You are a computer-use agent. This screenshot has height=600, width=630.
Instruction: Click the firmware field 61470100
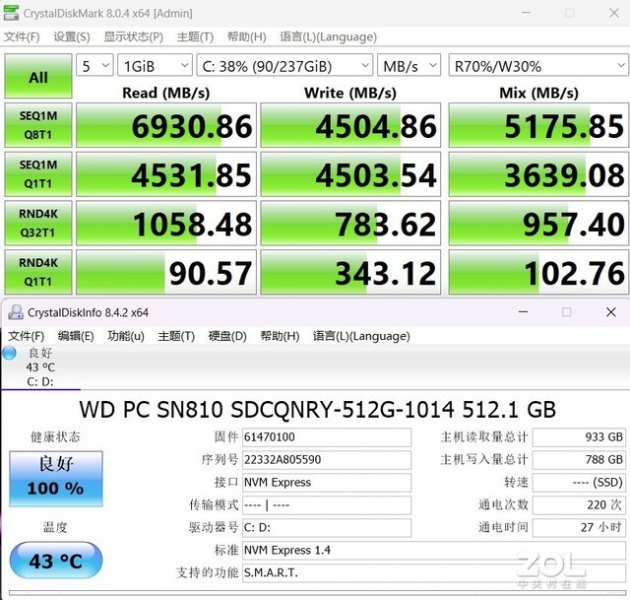(327, 437)
